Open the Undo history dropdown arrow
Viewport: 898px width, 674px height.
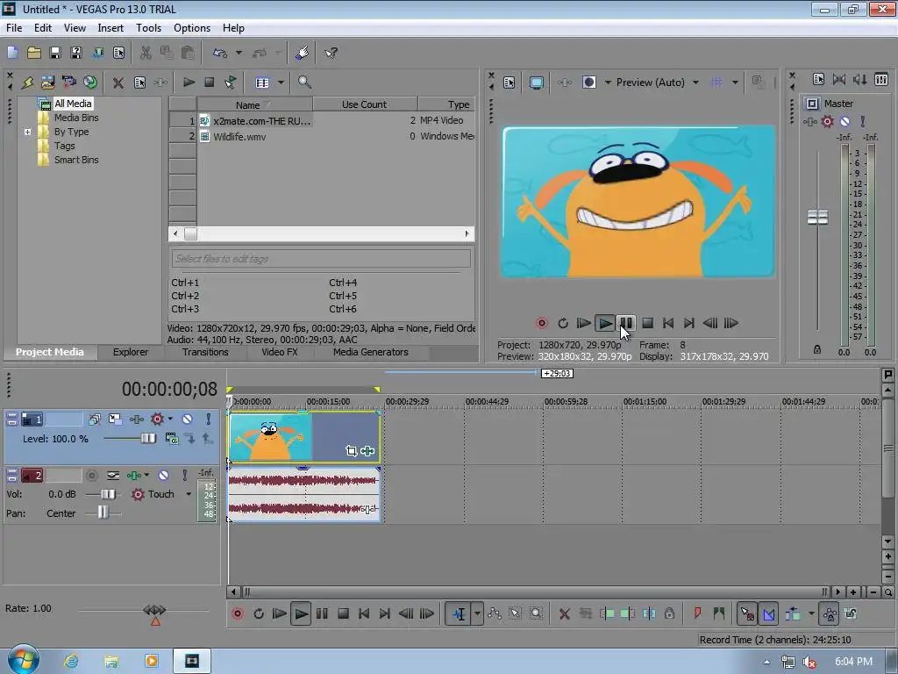pyautogui.click(x=239, y=53)
